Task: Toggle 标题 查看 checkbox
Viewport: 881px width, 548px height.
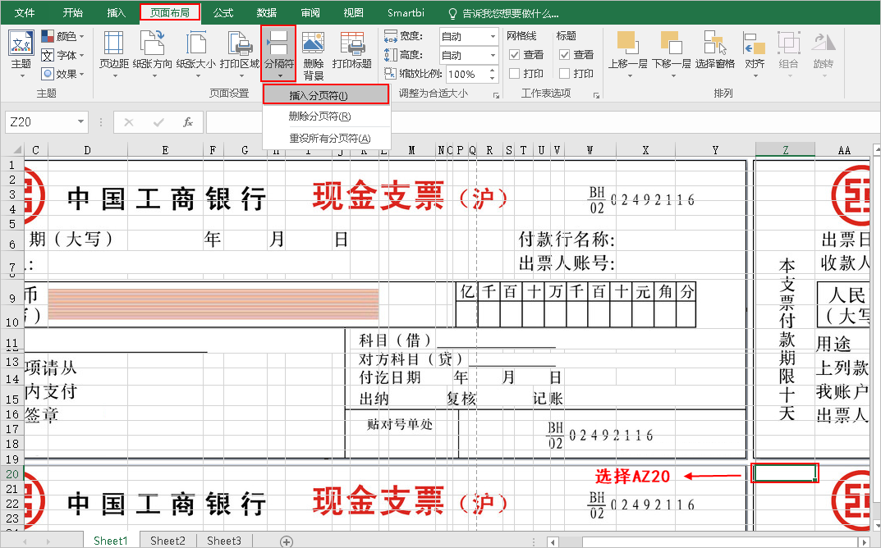Action: point(565,54)
